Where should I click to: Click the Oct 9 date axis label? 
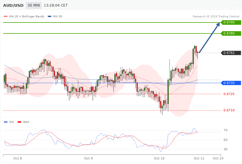[89, 158]
